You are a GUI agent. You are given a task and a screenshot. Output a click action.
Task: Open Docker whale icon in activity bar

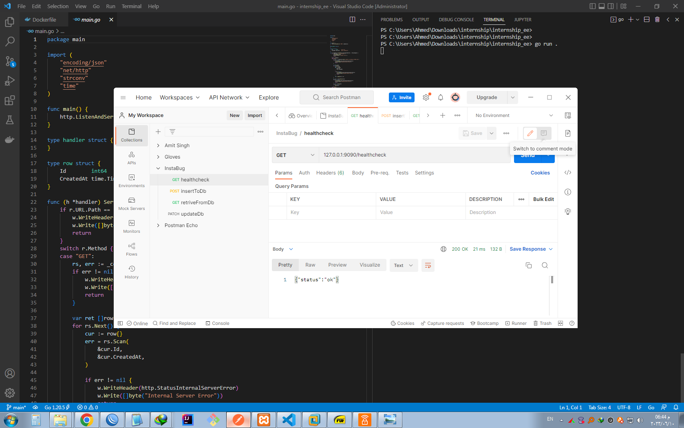(10, 139)
